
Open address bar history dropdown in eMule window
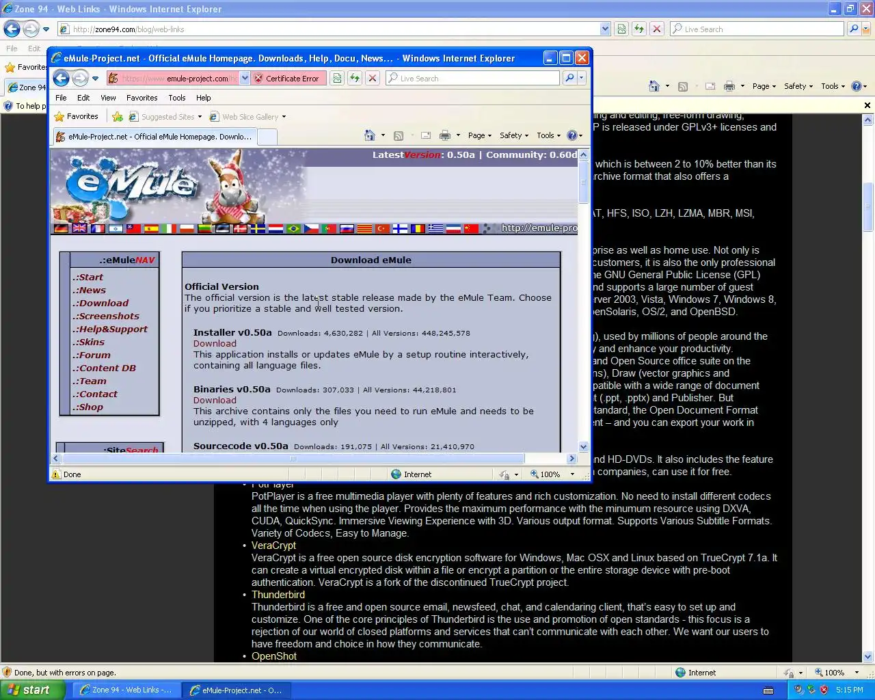[245, 78]
